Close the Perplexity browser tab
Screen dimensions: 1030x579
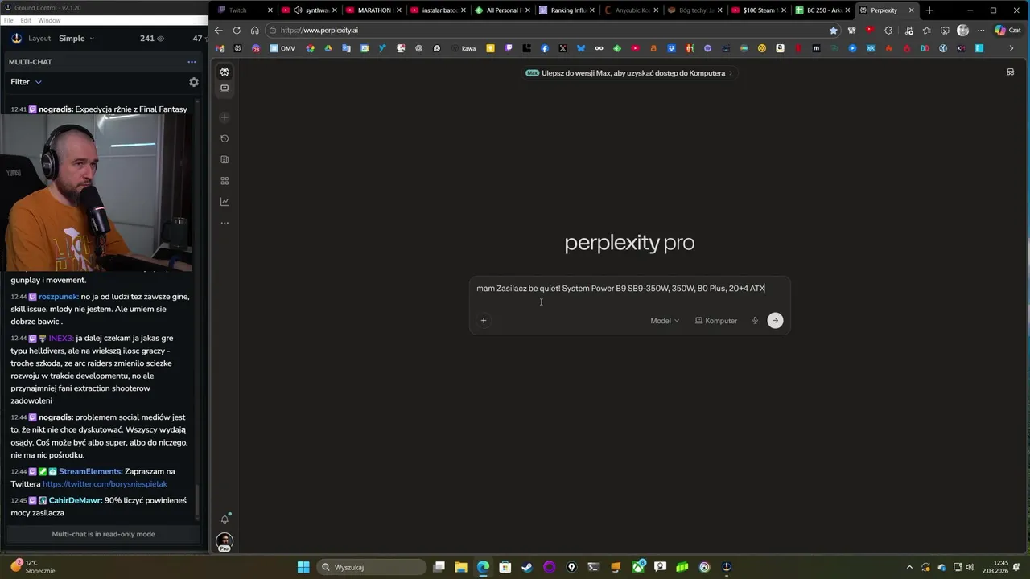click(x=911, y=10)
